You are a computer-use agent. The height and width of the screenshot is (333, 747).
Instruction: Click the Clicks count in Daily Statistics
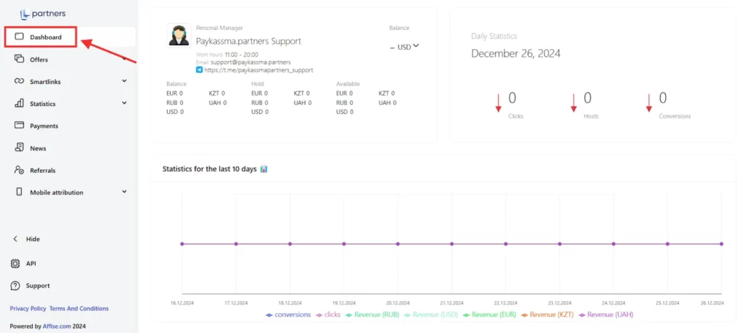pos(512,99)
